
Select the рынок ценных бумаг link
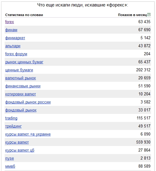(x=24, y=62)
